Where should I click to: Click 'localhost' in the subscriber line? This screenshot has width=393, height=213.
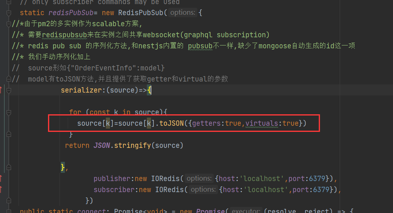click(266, 190)
